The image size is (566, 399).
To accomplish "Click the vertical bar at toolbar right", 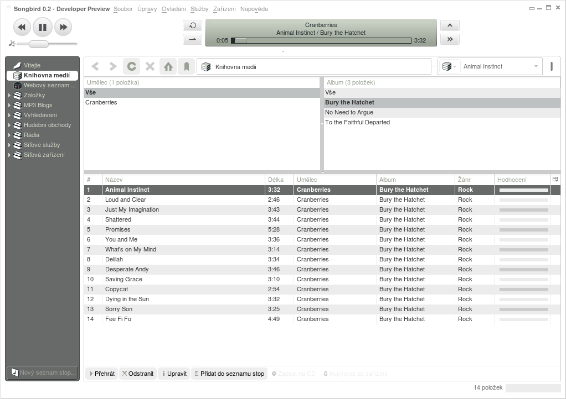I will [552, 66].
